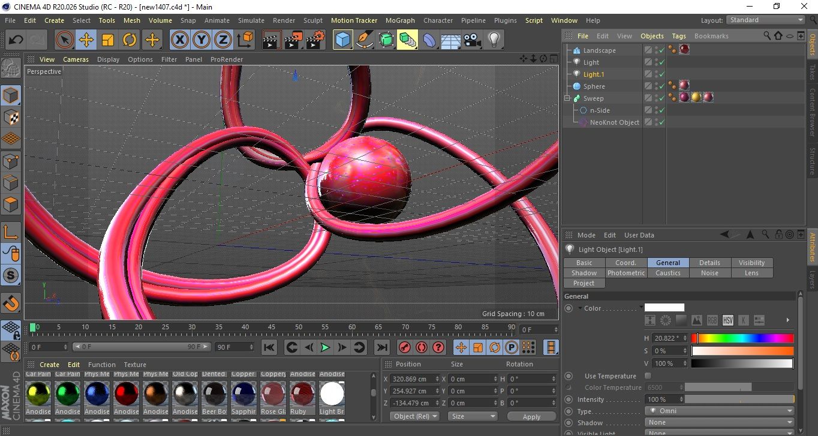This screenshot has height=436, width=818.
Task: Open the MoGraph menu
Action: click(x=400, y=20)
